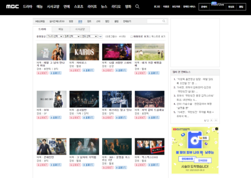251x178 pixels.
Task: Click 홈페이지 under 십시일반
Action: (x=89, y=118)
